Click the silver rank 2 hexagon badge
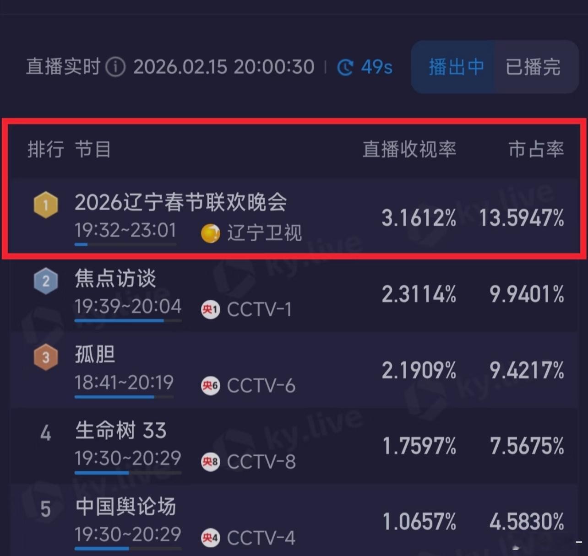 coord(45,281)
